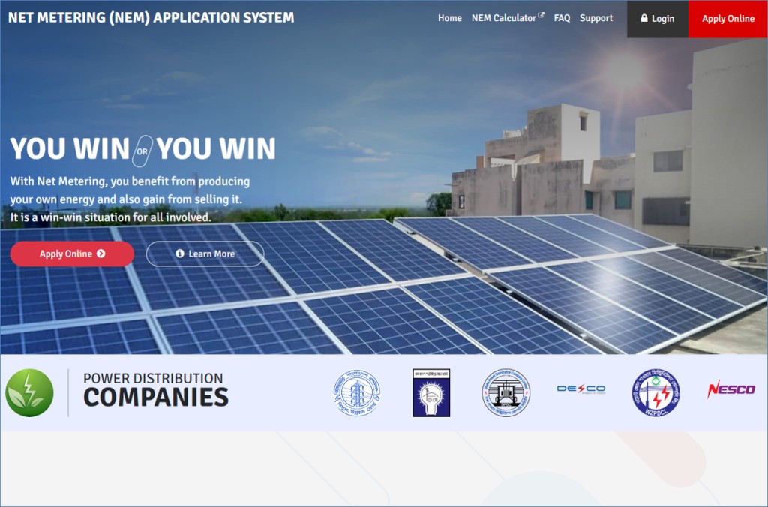Click the red Apply Online header button
The image size is (768, 507).
(727, 19)
